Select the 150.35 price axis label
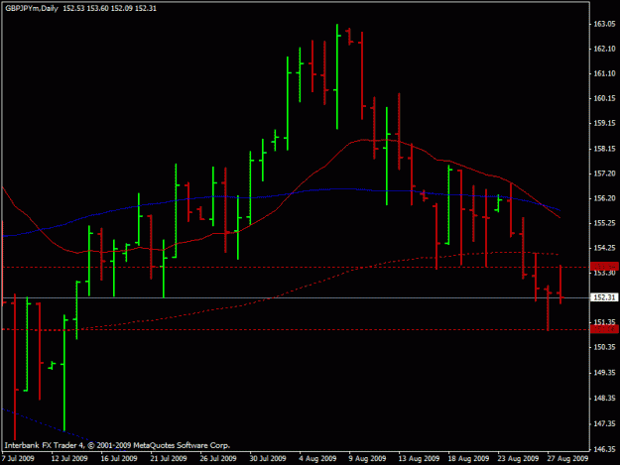The width and height of the screenshot is (620, 465). pyautogui.click(x=604, y=347)
